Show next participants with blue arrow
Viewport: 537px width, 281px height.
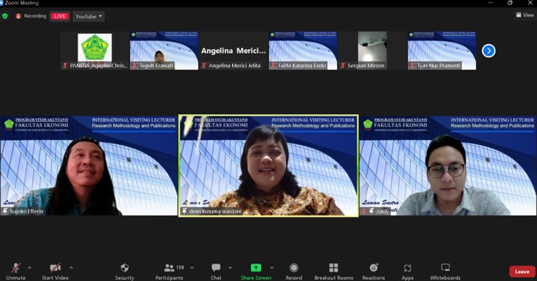pos(489,51)
